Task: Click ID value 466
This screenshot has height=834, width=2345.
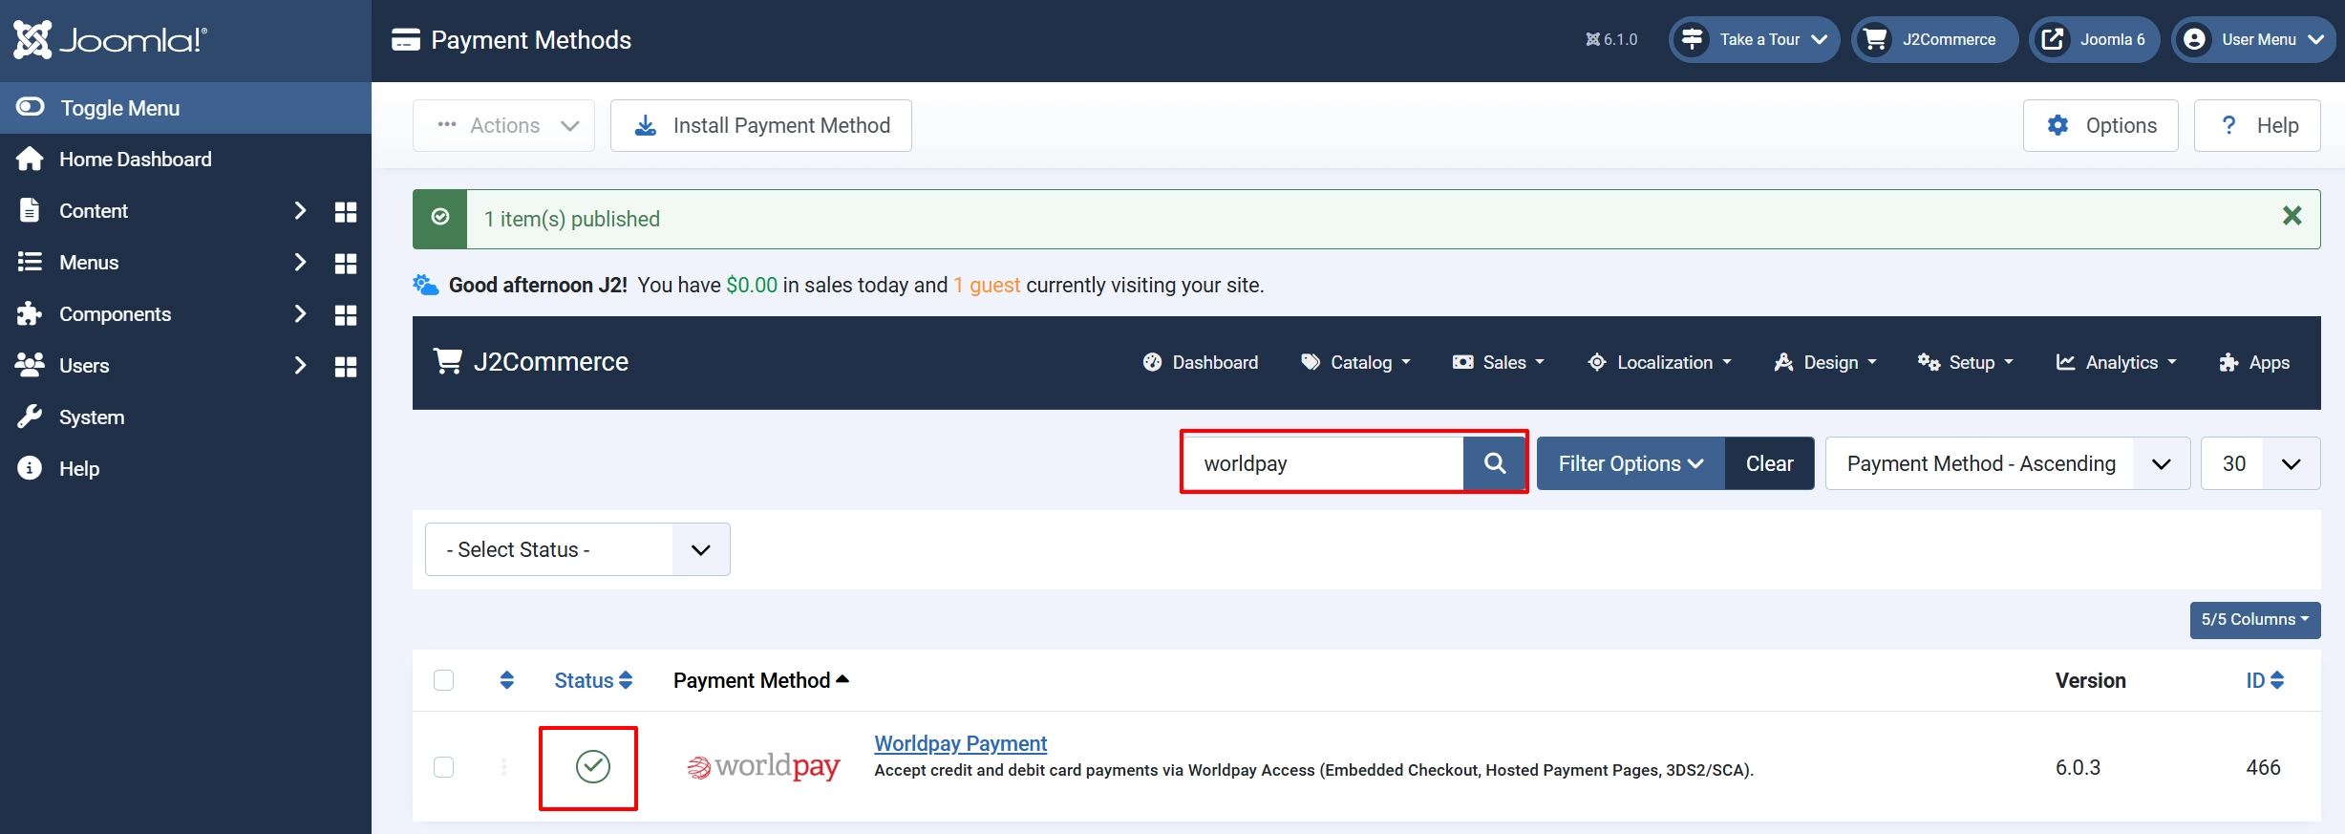Action: [2263, 767]
